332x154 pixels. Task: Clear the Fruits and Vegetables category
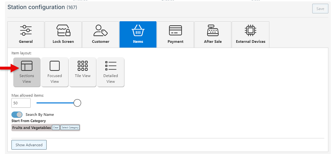(x=56, y=128)
